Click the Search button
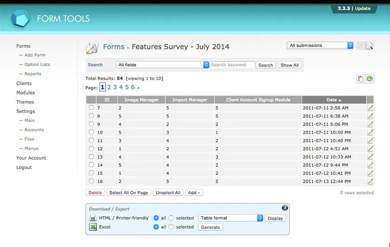The image size is (390, 247). 266,65
